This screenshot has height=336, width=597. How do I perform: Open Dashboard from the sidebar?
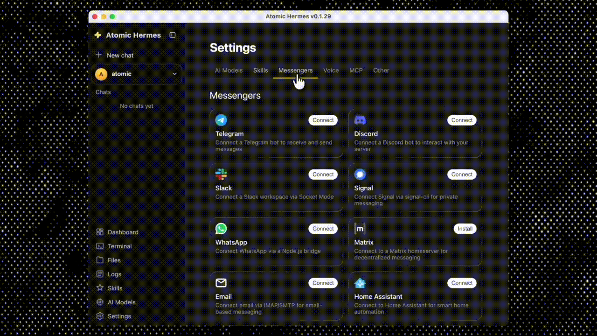[123, 232]
